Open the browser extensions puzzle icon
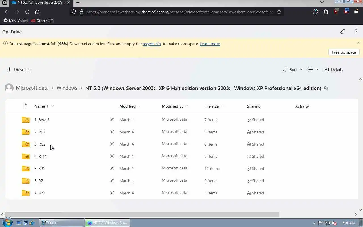The height and width of the screenshot is (227, 363). (326, 12)
